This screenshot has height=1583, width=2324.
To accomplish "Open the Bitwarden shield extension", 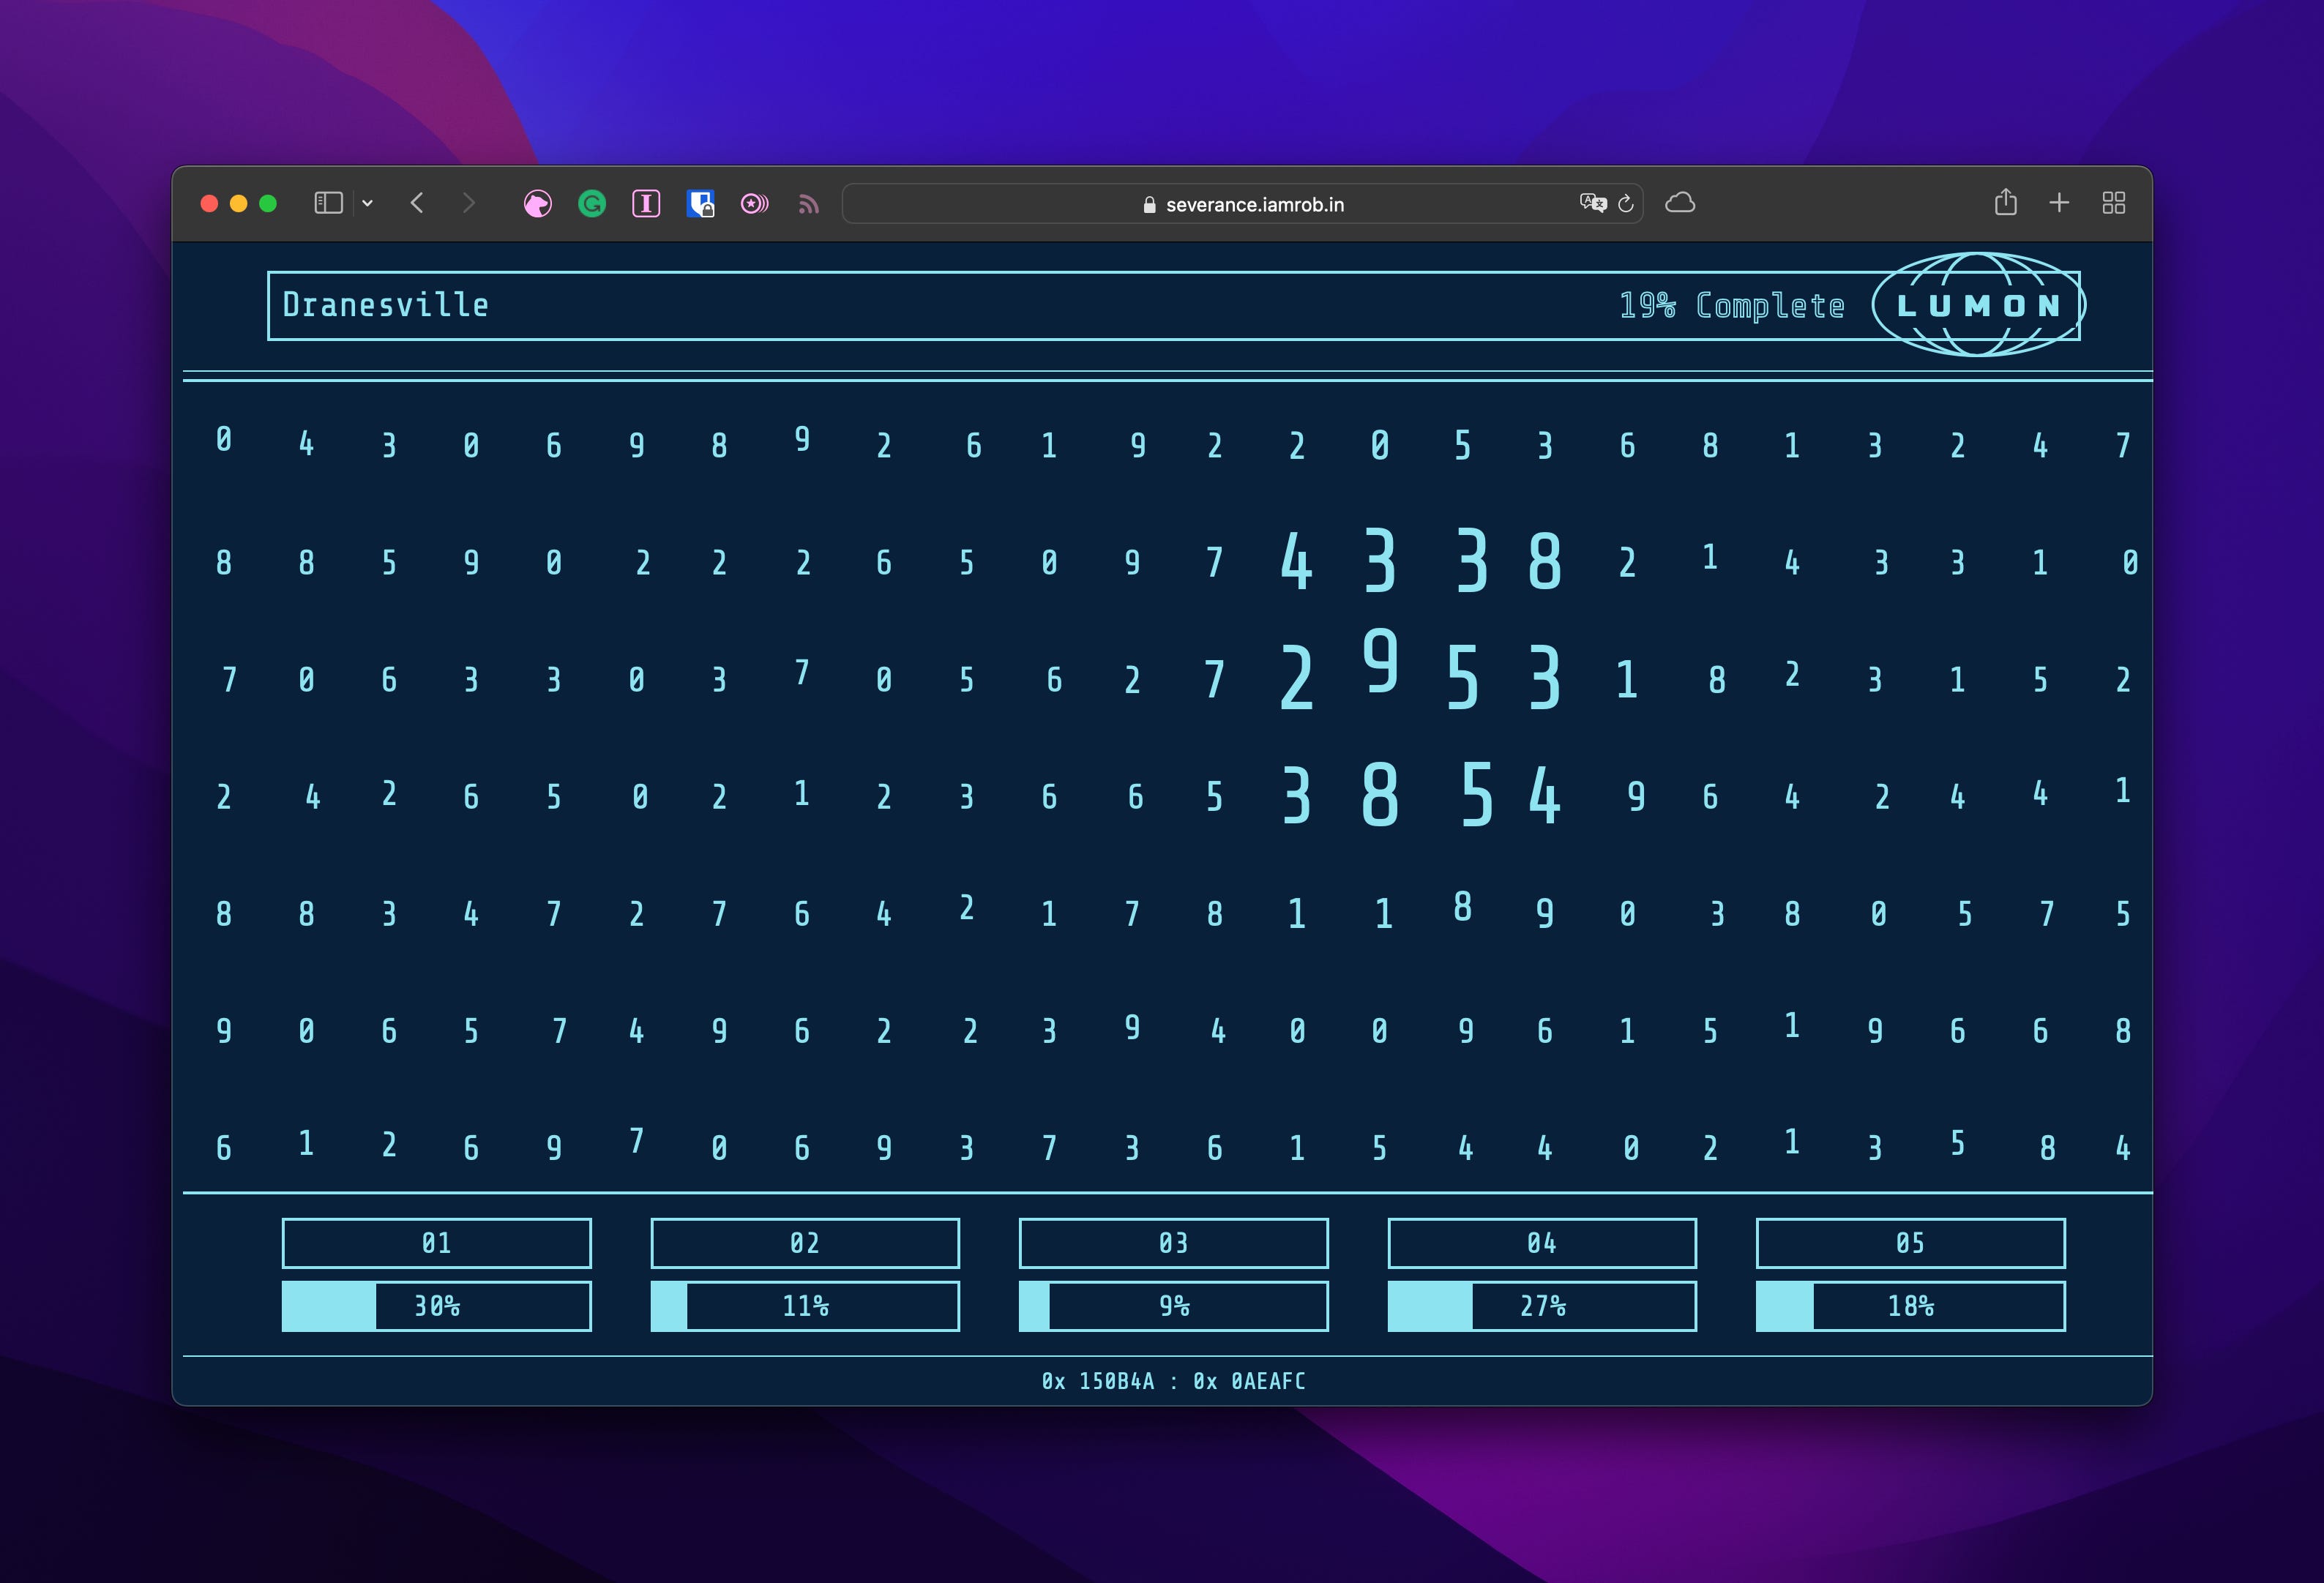I will [700, 204].
